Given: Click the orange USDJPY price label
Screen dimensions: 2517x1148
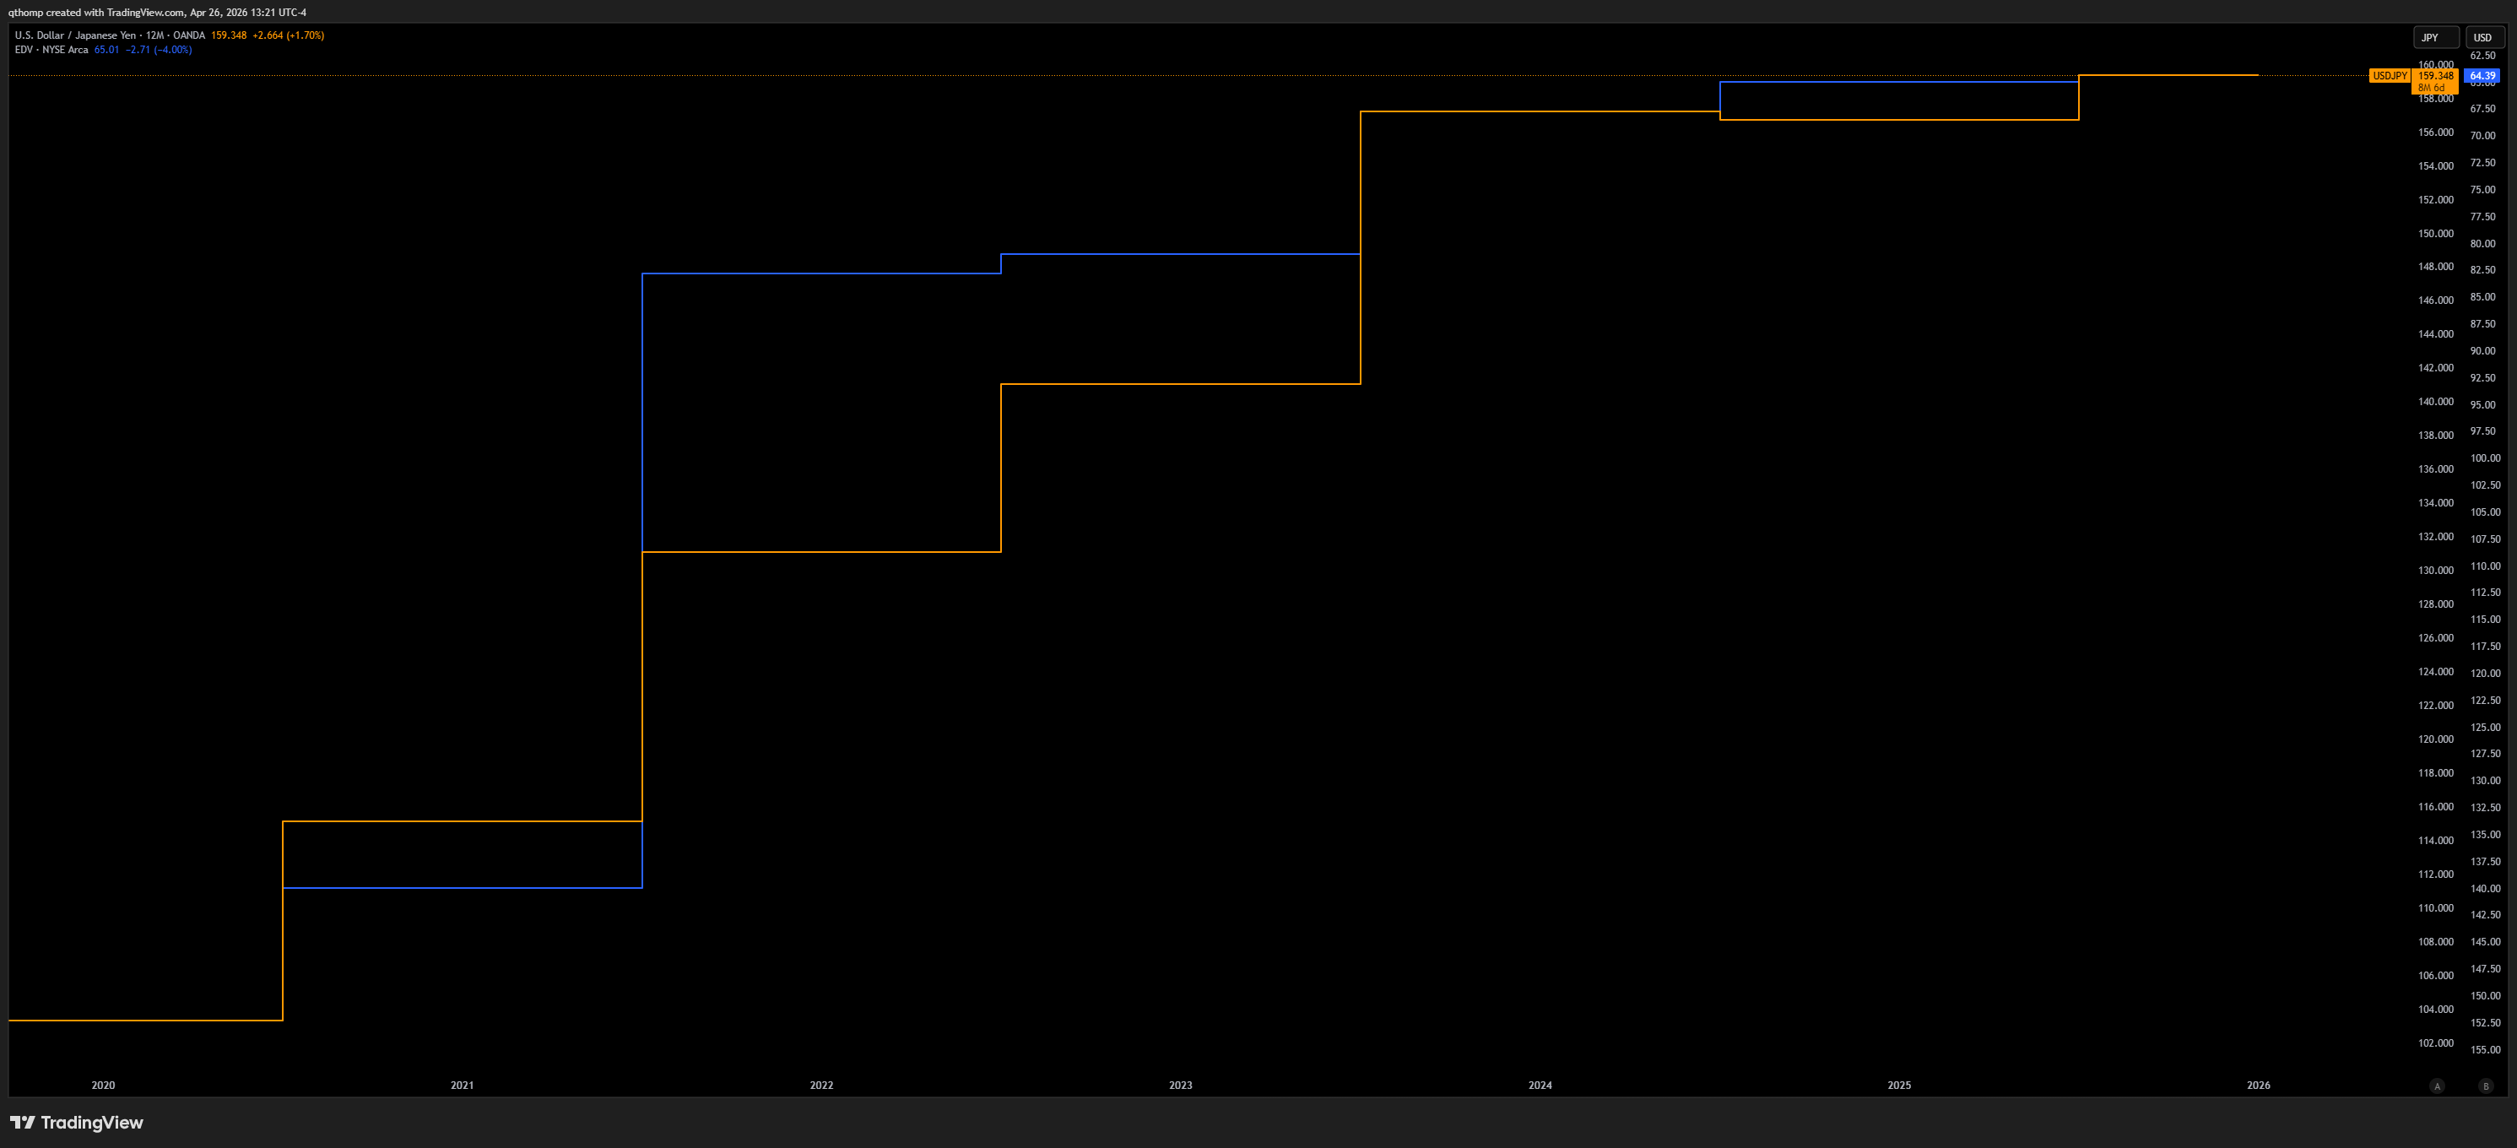Looking at the screenshot, I should (2390, 75).
